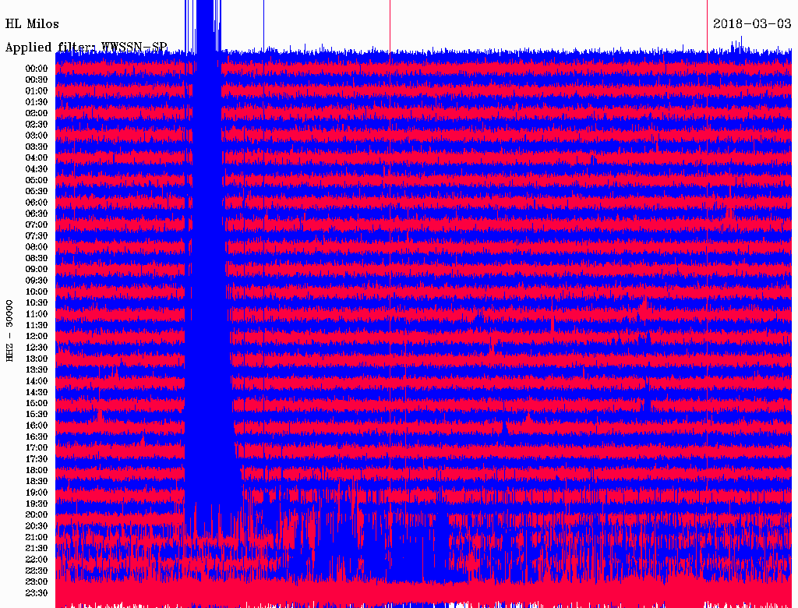798x608 pixels.
Task: Select the 13:30 time label
Action: click(x=37, y=369)
